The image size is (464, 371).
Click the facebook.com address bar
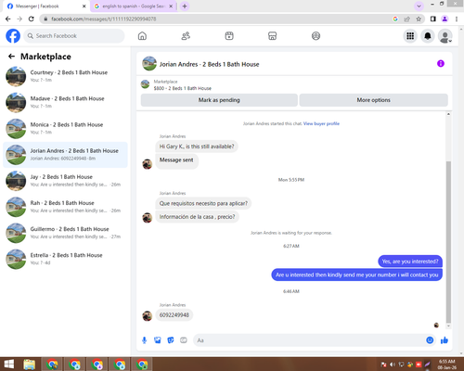coord(216,19)
